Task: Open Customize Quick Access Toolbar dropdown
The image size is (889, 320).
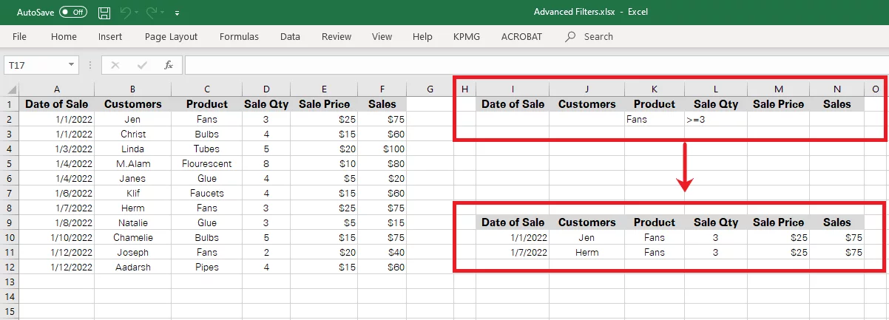Action: tap(177, 13)
